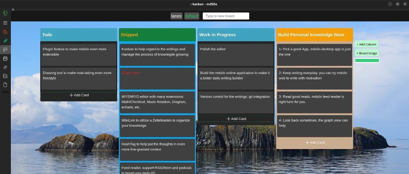Click the Add Column button
The height and width of the screenshot is (174, 409).
[366, 44]
